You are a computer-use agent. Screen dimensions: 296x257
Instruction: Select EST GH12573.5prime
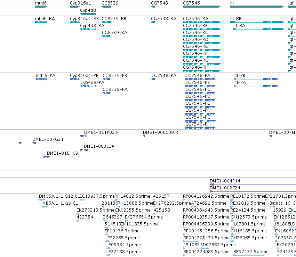pyautogui.click(x=233, y=221)
